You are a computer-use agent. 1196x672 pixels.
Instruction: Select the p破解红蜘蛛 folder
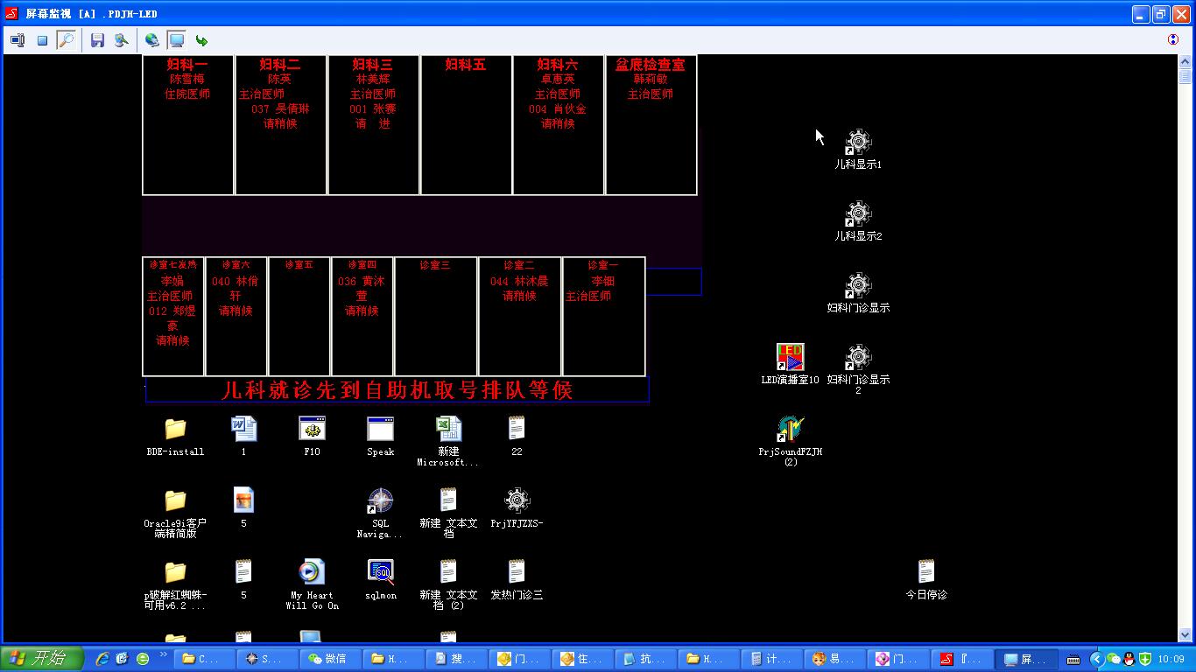[x=175, y=584]
